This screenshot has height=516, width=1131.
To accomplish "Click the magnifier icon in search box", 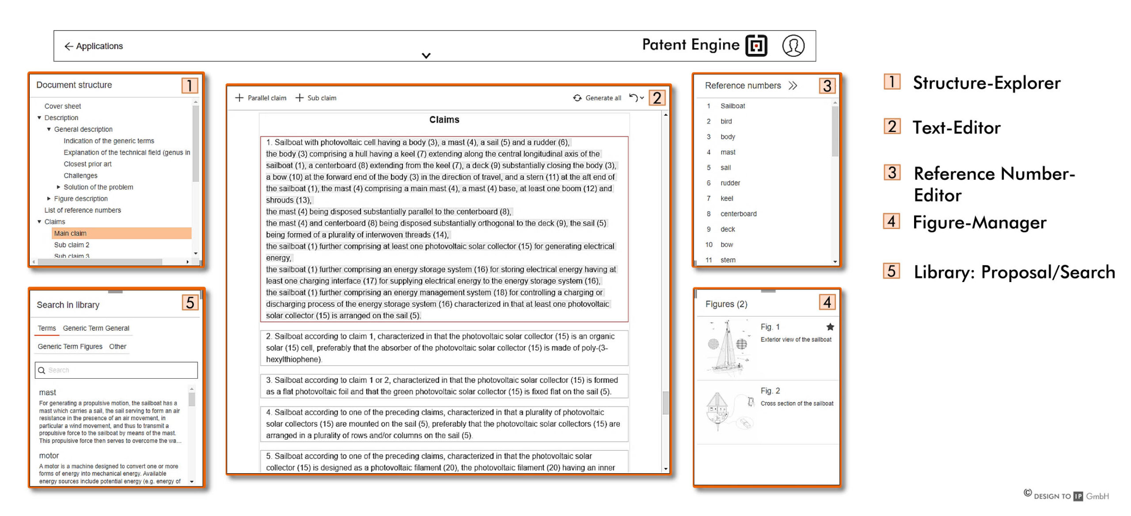I will click(42, 370).
